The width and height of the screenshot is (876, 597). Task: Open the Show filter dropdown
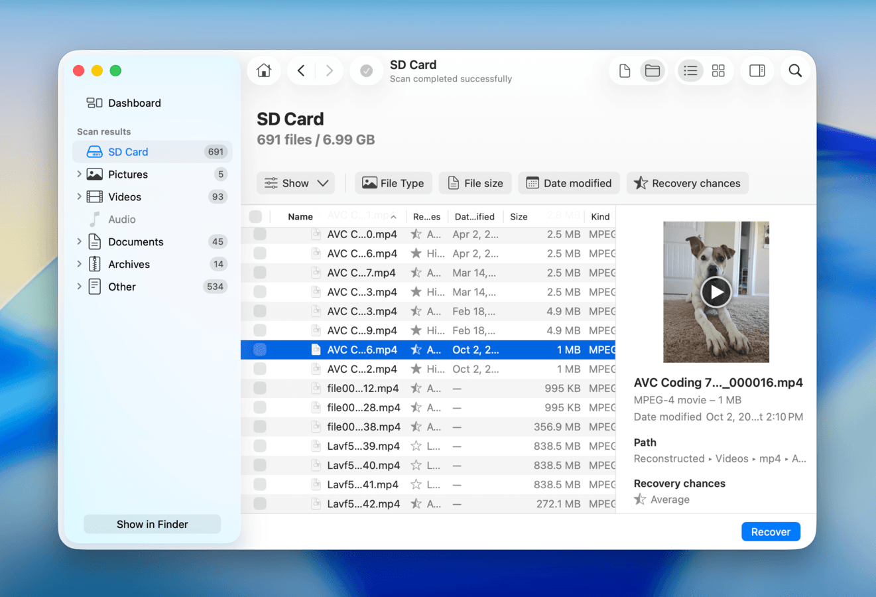coord(296,183)
